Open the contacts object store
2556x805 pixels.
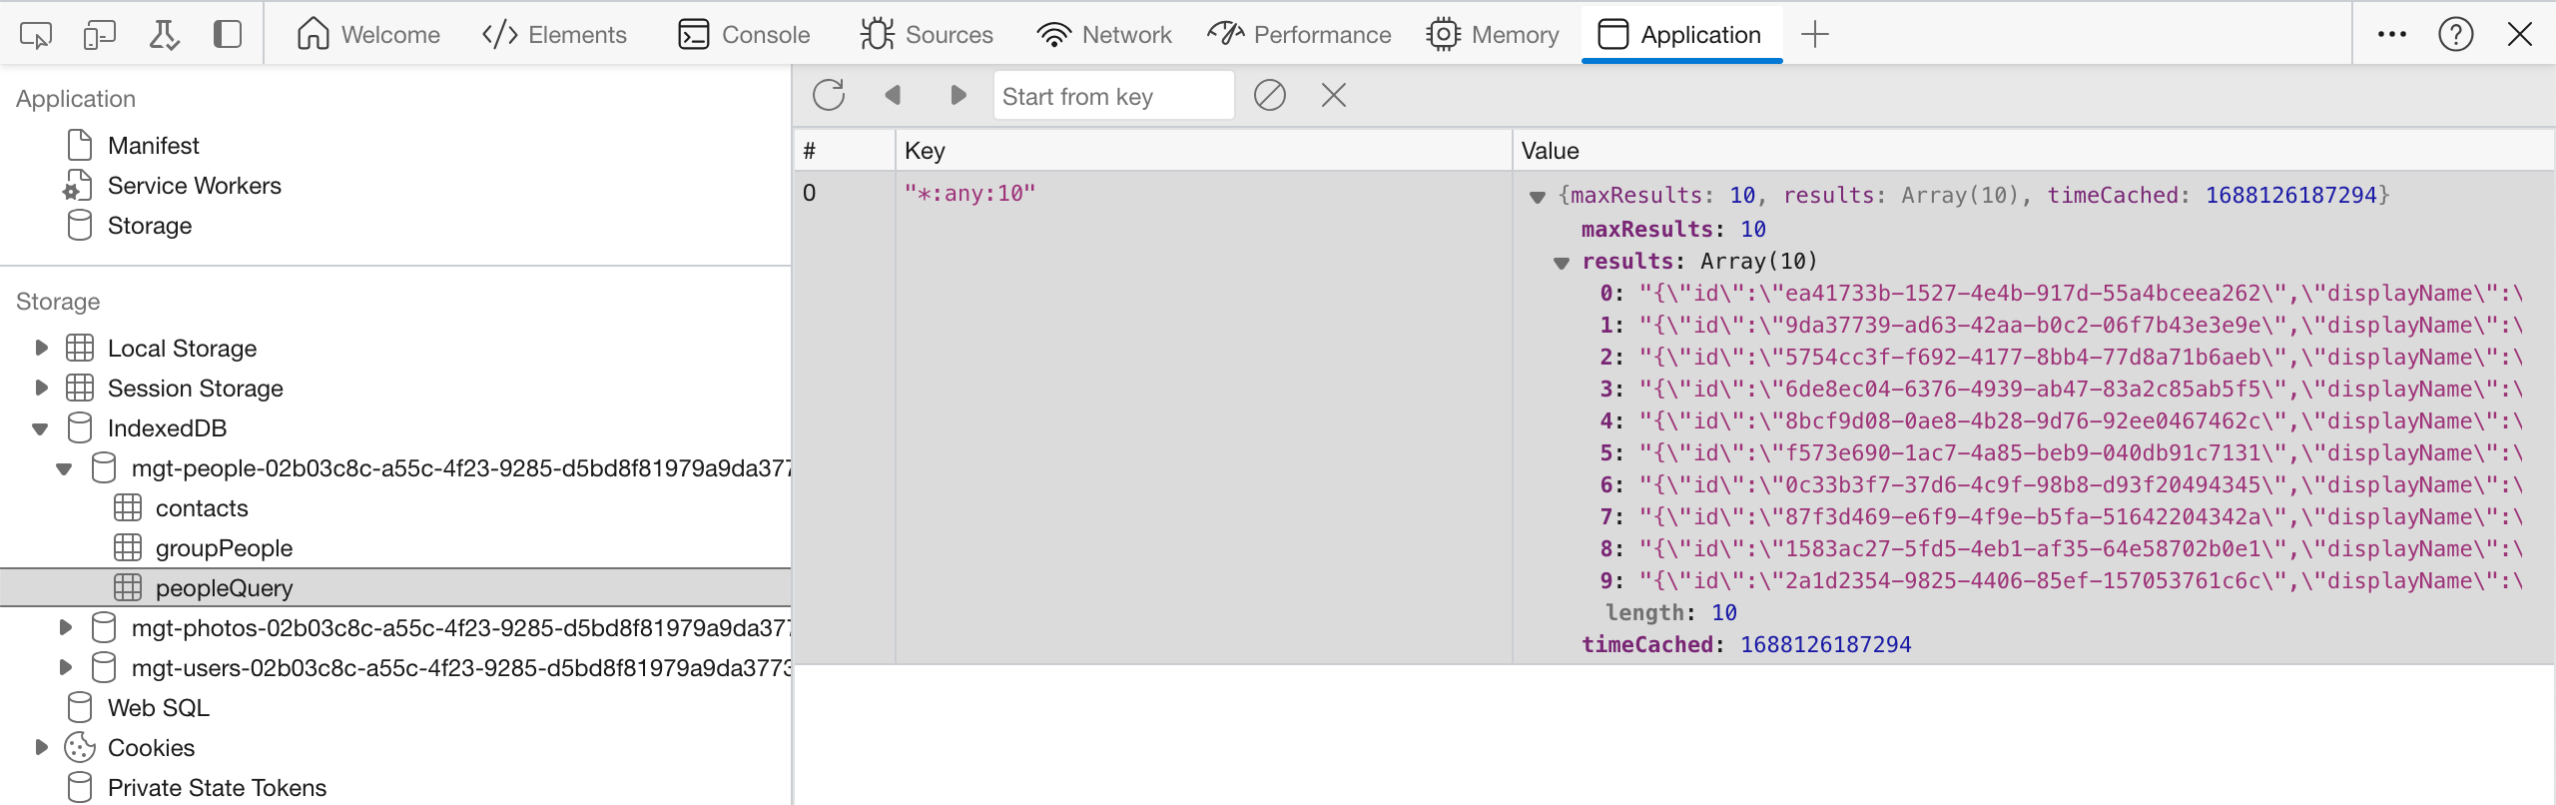pyautogui.click(x=202, y=508)
